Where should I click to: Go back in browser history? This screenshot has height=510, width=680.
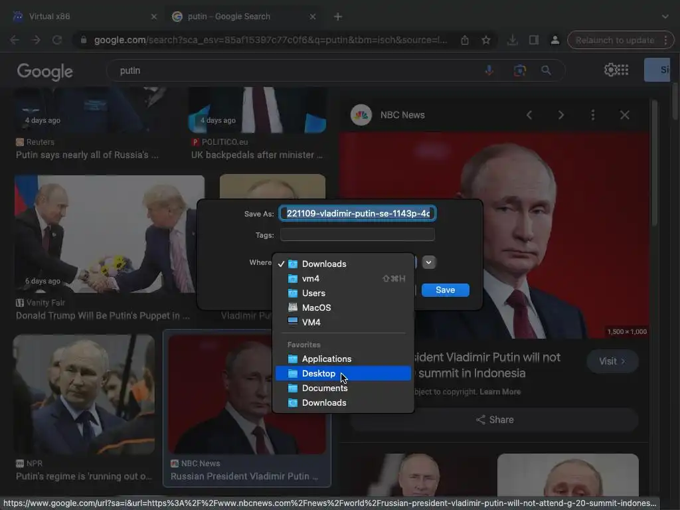tap(15, 40)
